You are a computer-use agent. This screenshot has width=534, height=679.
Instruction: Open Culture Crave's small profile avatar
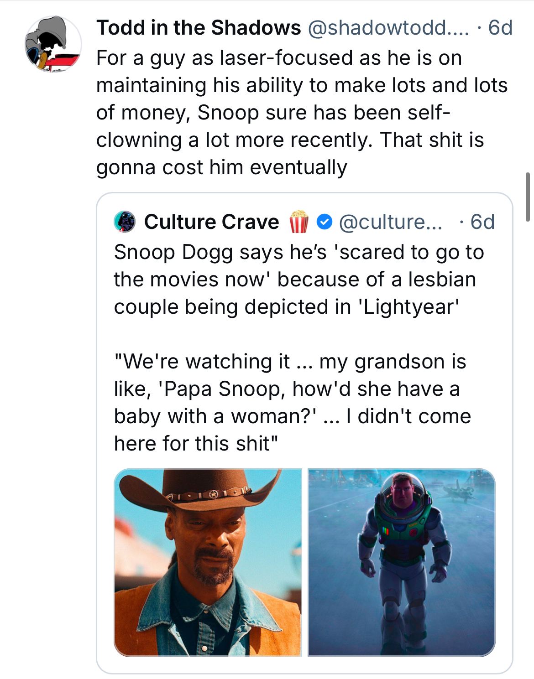click(125, 222)
